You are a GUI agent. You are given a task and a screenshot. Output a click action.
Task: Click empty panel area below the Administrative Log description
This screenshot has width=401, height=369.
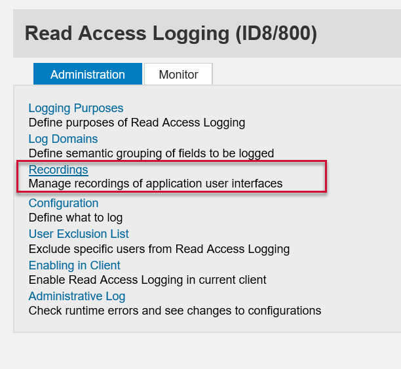pyautogui.click(x=197, y=324)
